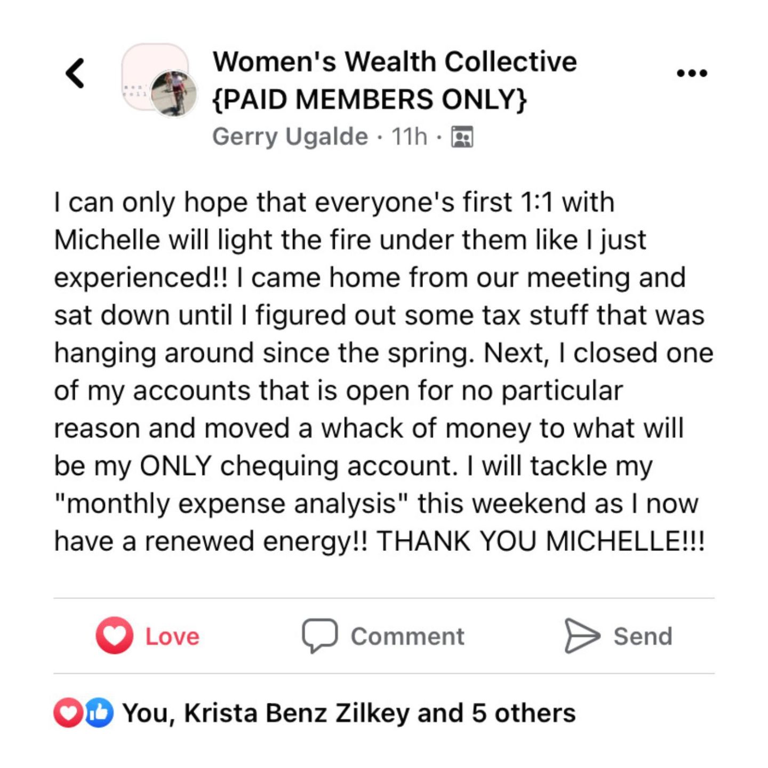Image resolution: width=768 pixels, height=768 pixels.
Task: Go back using the left arrow
Action: click(75, 73)
